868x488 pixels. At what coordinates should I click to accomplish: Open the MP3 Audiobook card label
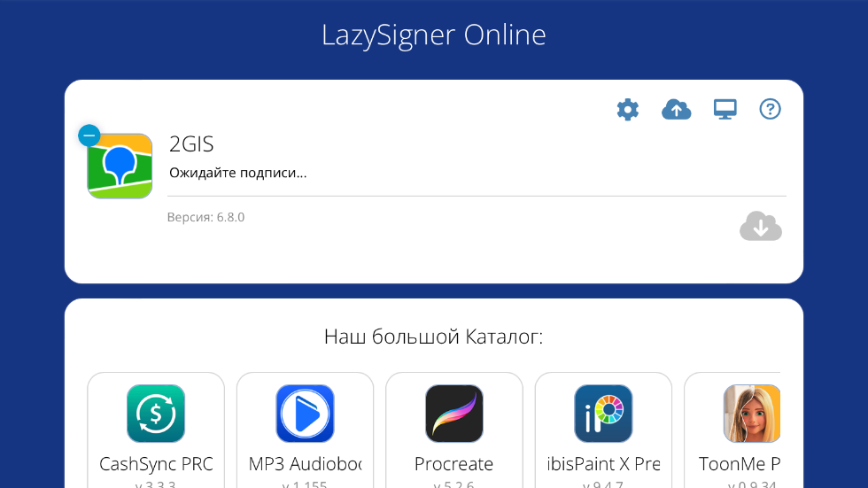(x=305, y=464)
